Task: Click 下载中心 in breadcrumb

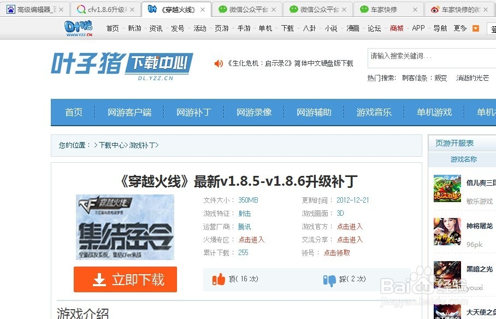Action: (x=111, y=145)
